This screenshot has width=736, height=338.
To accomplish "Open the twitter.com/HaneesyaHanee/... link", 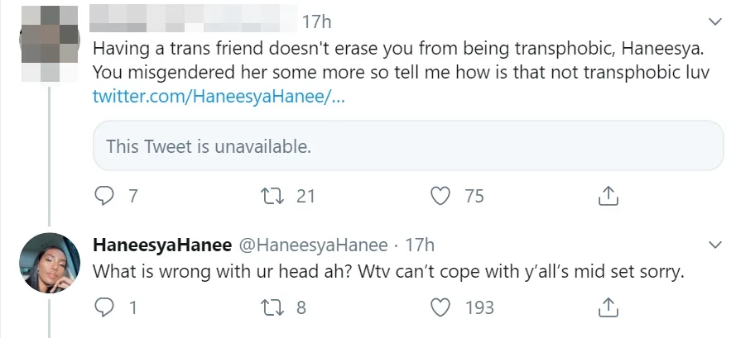I will [x=218, y=97].
